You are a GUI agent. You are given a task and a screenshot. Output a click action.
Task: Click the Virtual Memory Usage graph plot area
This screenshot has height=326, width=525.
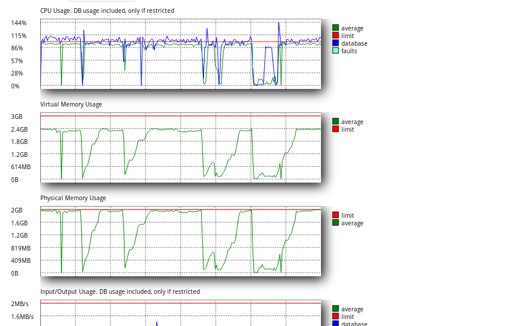click(181, 147)
